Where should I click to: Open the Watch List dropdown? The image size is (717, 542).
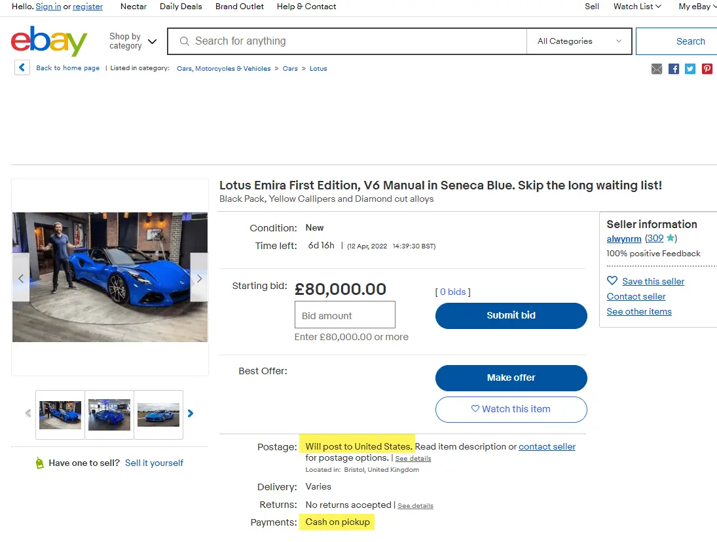637,7
